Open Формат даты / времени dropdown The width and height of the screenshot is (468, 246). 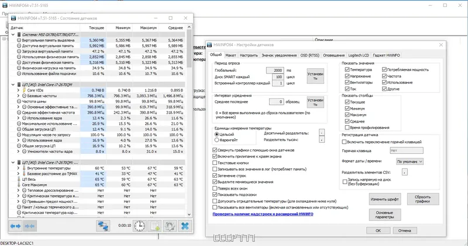410,161
